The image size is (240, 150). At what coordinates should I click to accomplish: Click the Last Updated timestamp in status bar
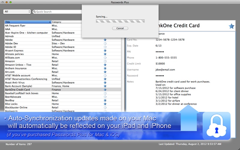point(190,144)
